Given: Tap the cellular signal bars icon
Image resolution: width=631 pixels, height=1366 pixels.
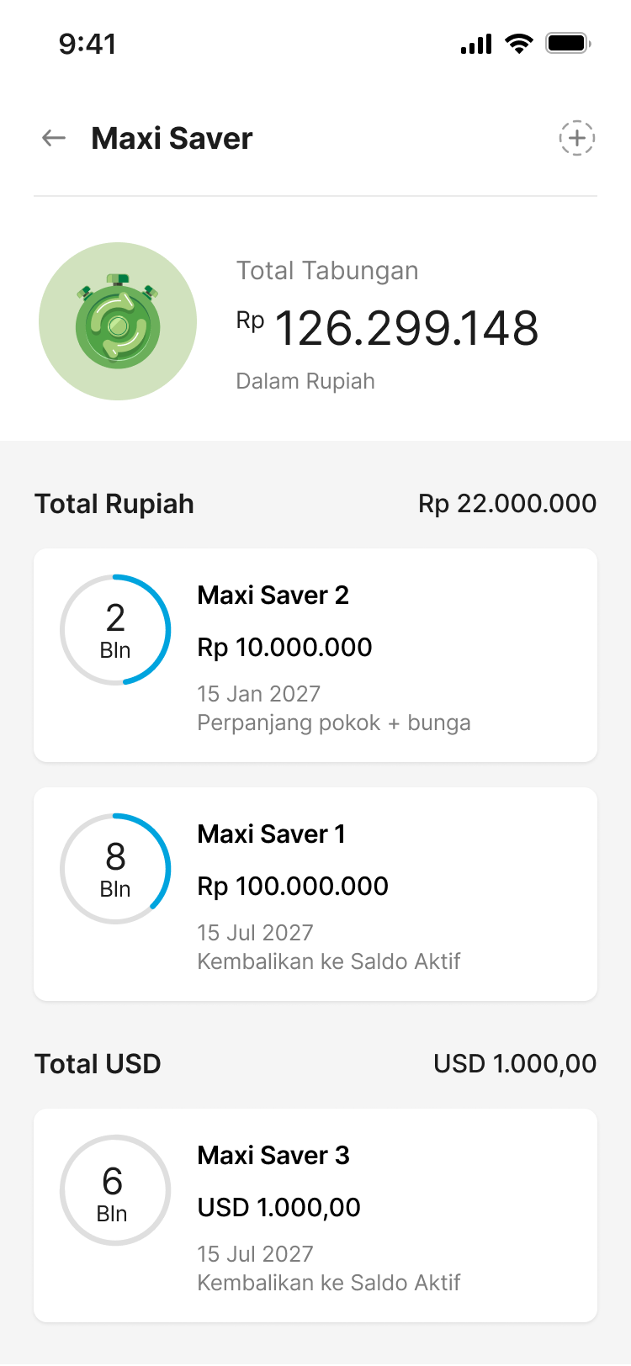Looking at the screenshot, I should pos(476,44).
